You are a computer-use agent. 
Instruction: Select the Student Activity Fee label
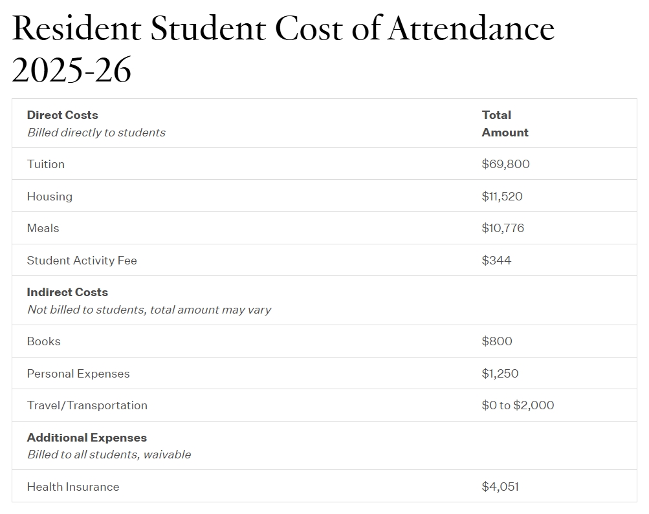coord(82,261)
